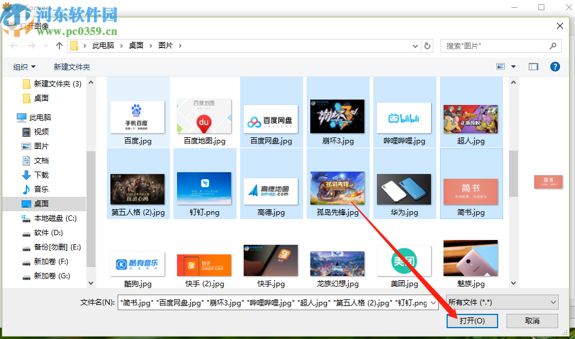Open 下载 in the sidebar
Image resolution: width=575 pixels, height=339 pixels.
35,175
